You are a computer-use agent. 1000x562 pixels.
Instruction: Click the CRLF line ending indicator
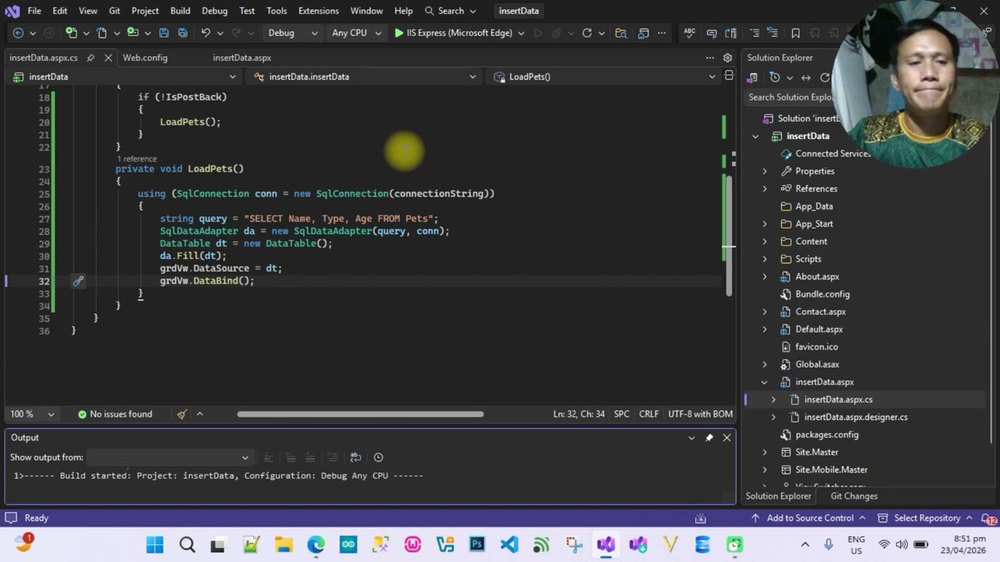[648, 414]
